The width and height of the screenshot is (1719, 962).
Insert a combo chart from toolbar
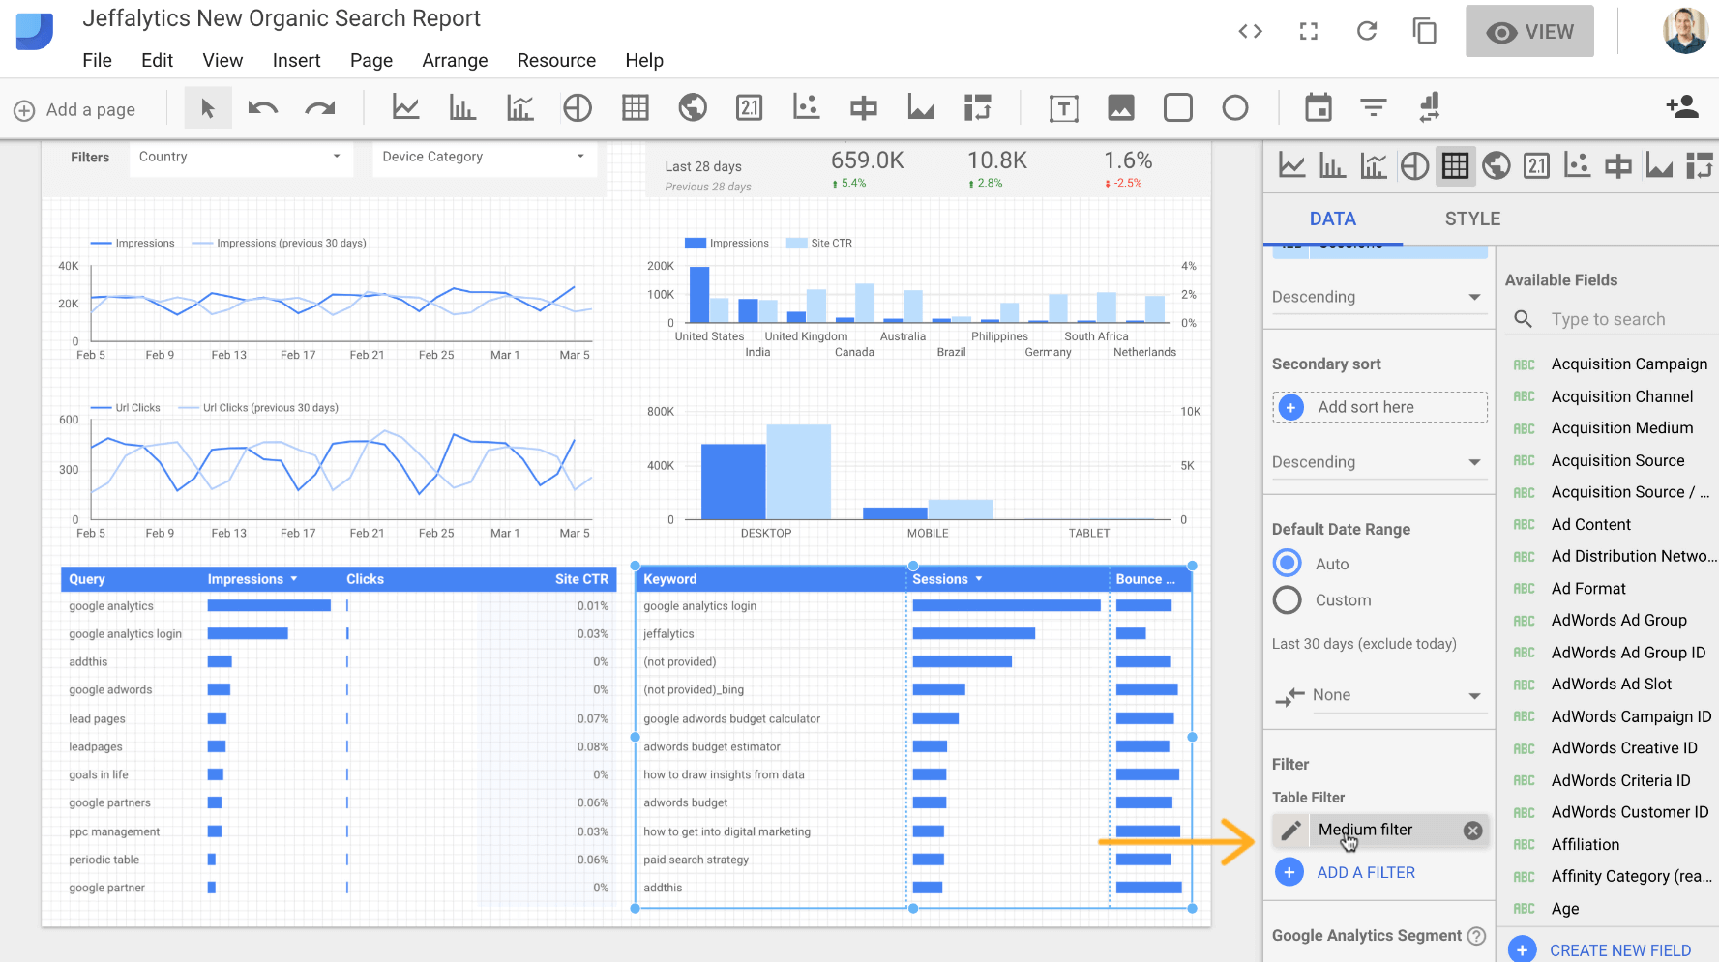coord(519,107)
